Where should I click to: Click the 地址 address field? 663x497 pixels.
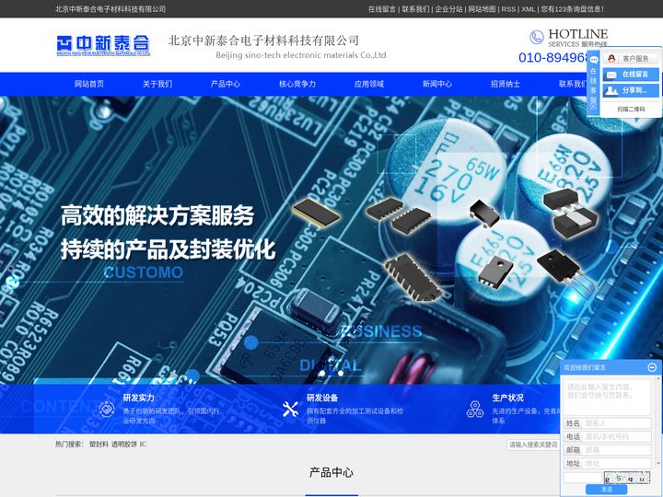click(x=607, y=464)
